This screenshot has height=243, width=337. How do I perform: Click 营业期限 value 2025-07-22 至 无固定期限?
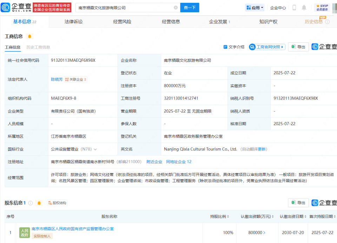point(187,111)
